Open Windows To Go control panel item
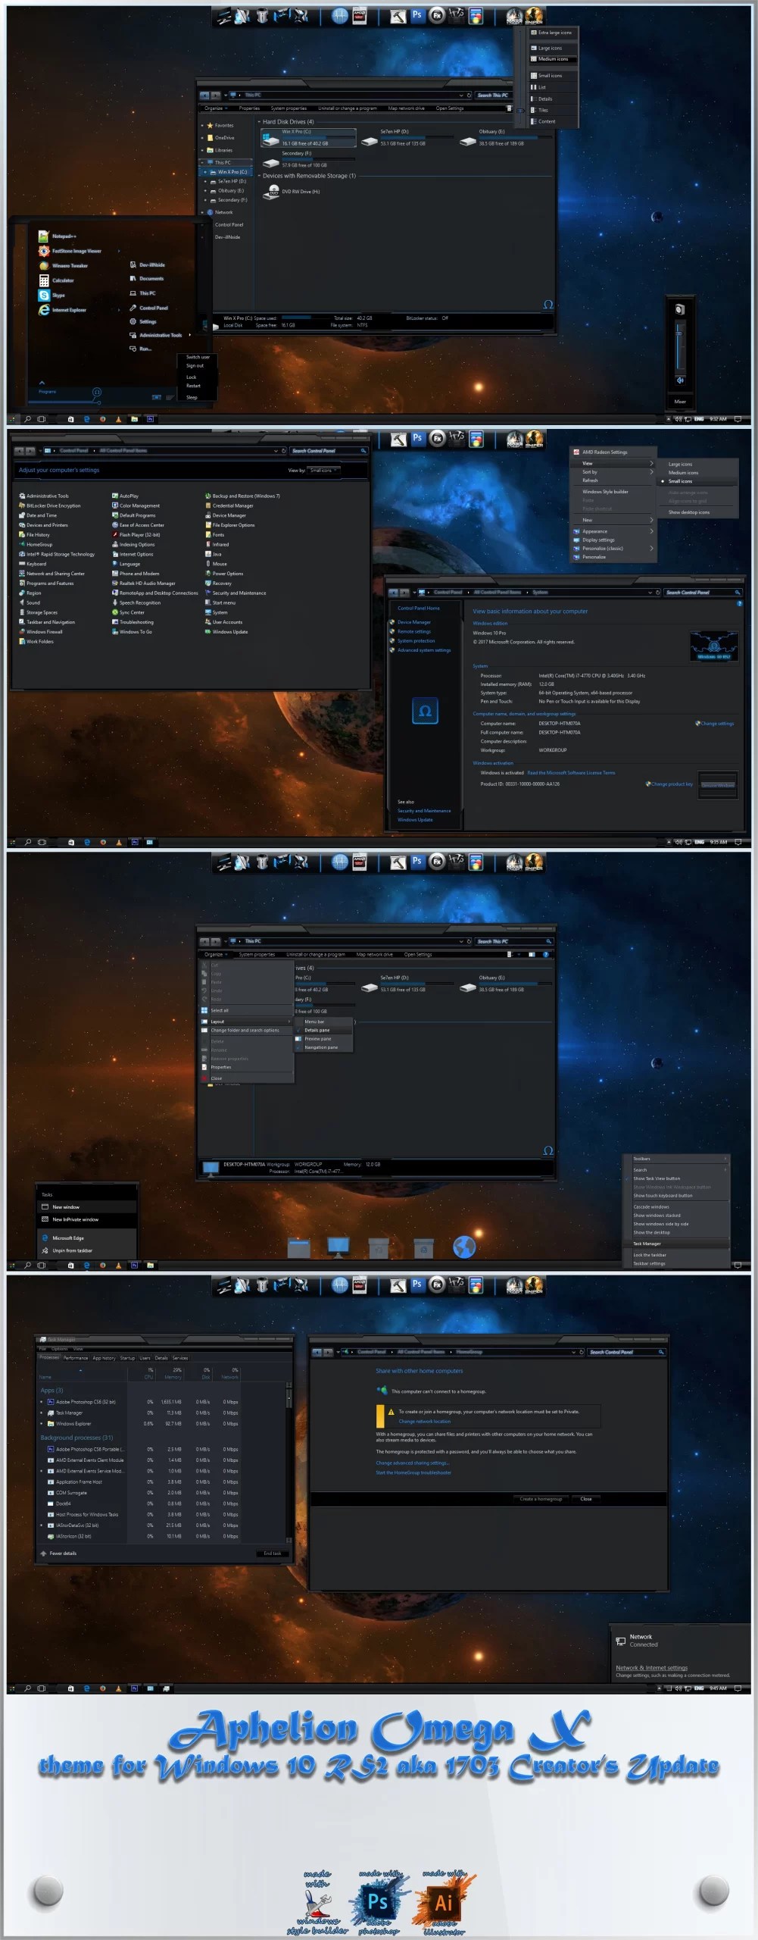 (132, 632)
